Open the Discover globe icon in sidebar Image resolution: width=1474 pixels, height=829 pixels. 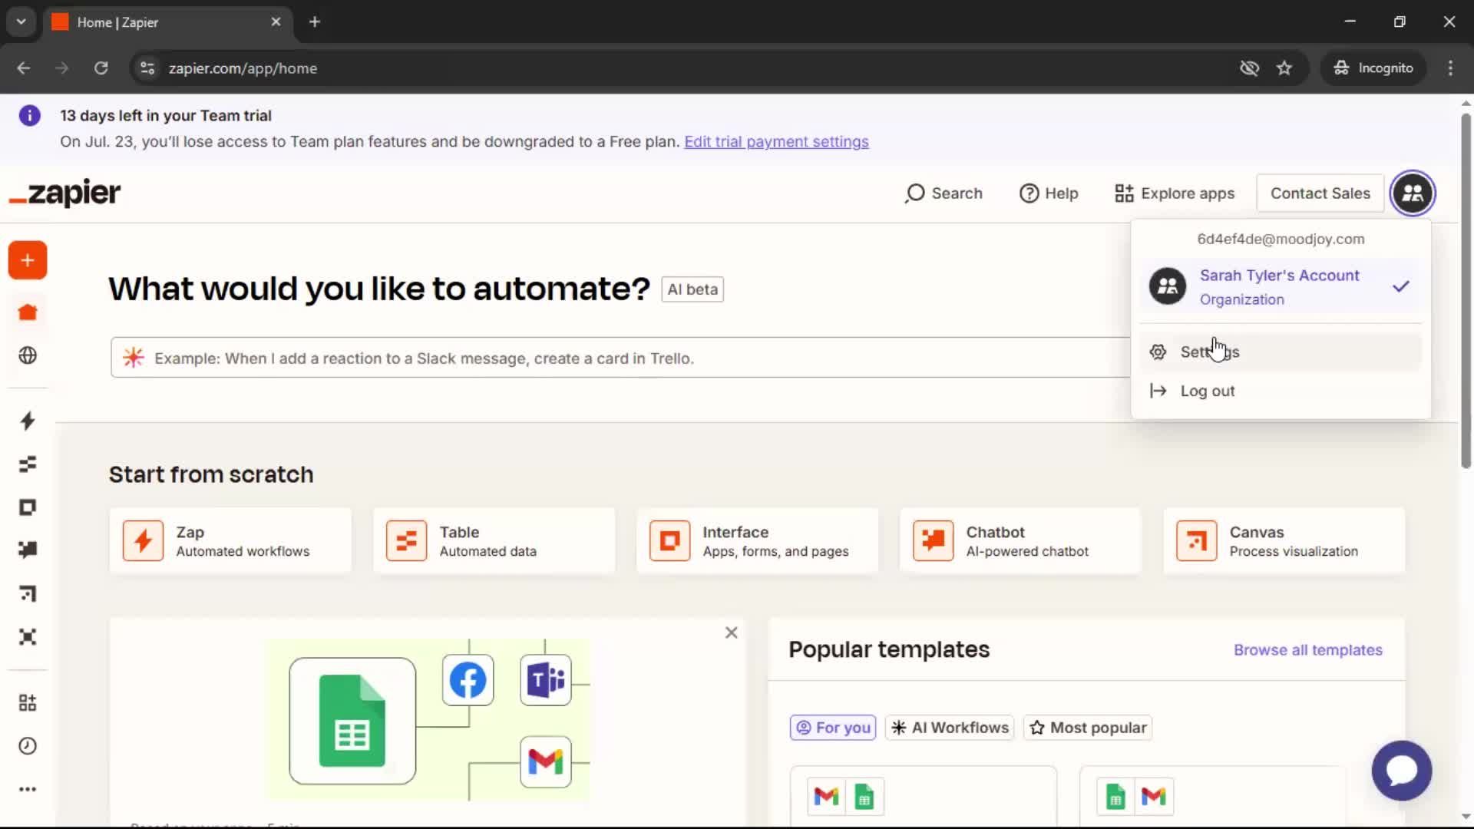28,355
